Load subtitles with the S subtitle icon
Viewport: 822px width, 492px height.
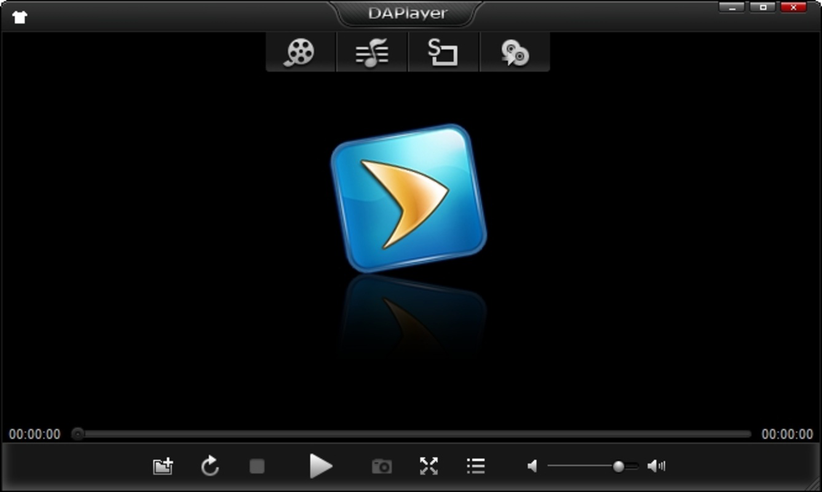pyautogui.click(x=443, y=52)
